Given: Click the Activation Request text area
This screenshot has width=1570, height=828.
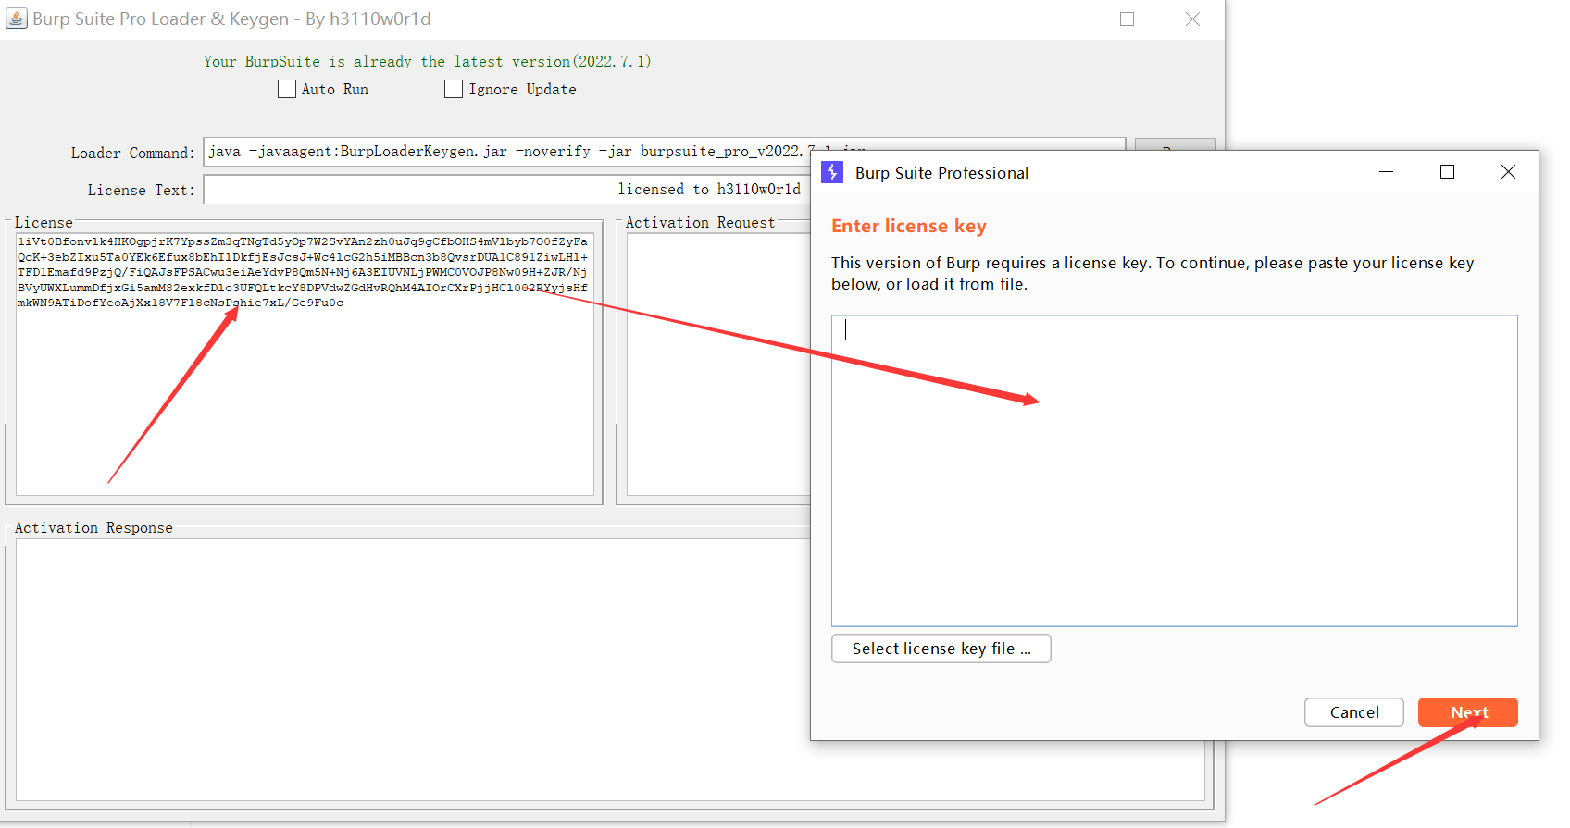Looking at the screenshot, I should coord(718,364).
